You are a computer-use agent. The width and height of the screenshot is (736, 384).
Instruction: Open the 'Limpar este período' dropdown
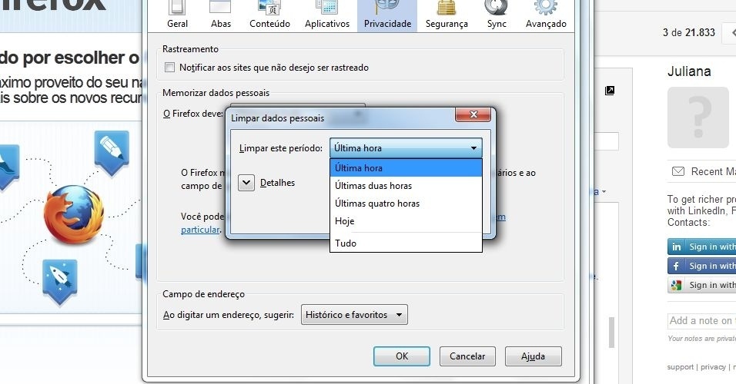pyautogui.click(x=406, y=148)
